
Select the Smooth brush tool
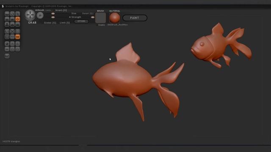(18, 24)
